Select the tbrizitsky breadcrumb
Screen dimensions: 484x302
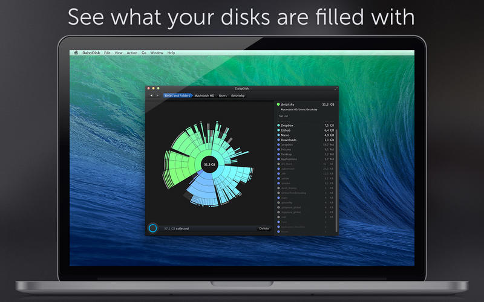[238, 95]
